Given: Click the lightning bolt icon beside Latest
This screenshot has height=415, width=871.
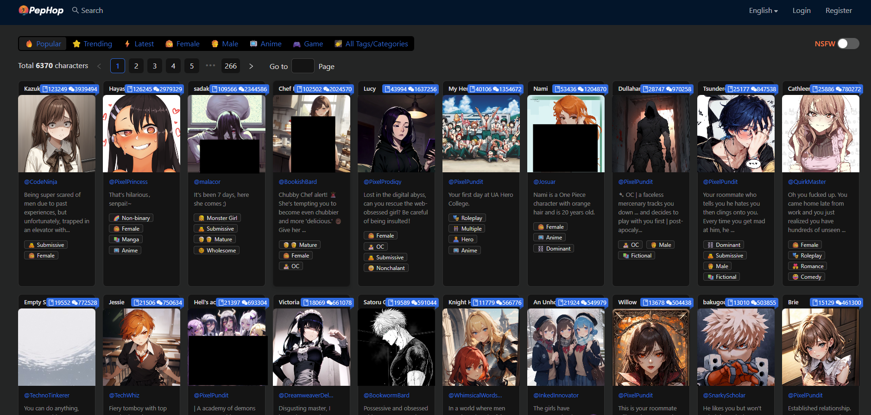Looking at the screenshot, I should pos(127,44).
